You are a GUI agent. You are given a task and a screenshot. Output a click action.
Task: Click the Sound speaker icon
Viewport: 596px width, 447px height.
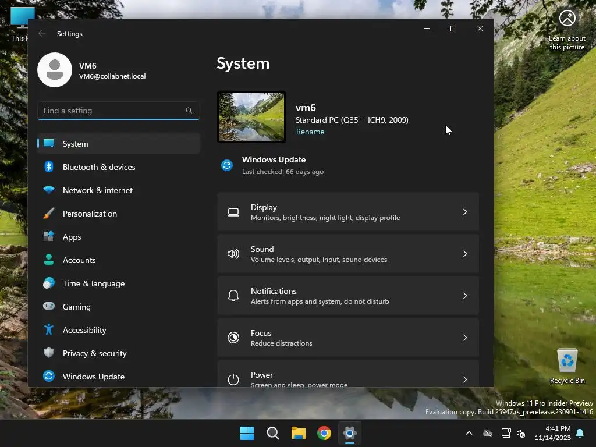[x=233, y=254]
